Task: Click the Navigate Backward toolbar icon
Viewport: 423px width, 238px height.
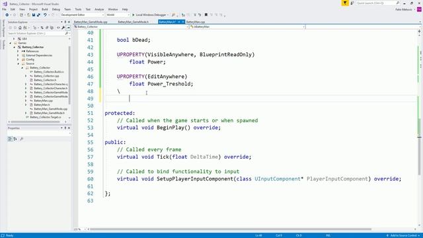Action: pos(7,15)
